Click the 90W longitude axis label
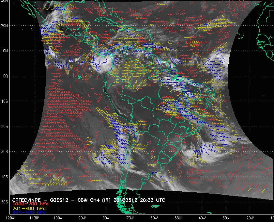 (82, 218)
